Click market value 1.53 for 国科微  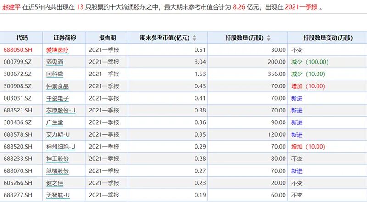pyautogui.click(x=200, y=74)
